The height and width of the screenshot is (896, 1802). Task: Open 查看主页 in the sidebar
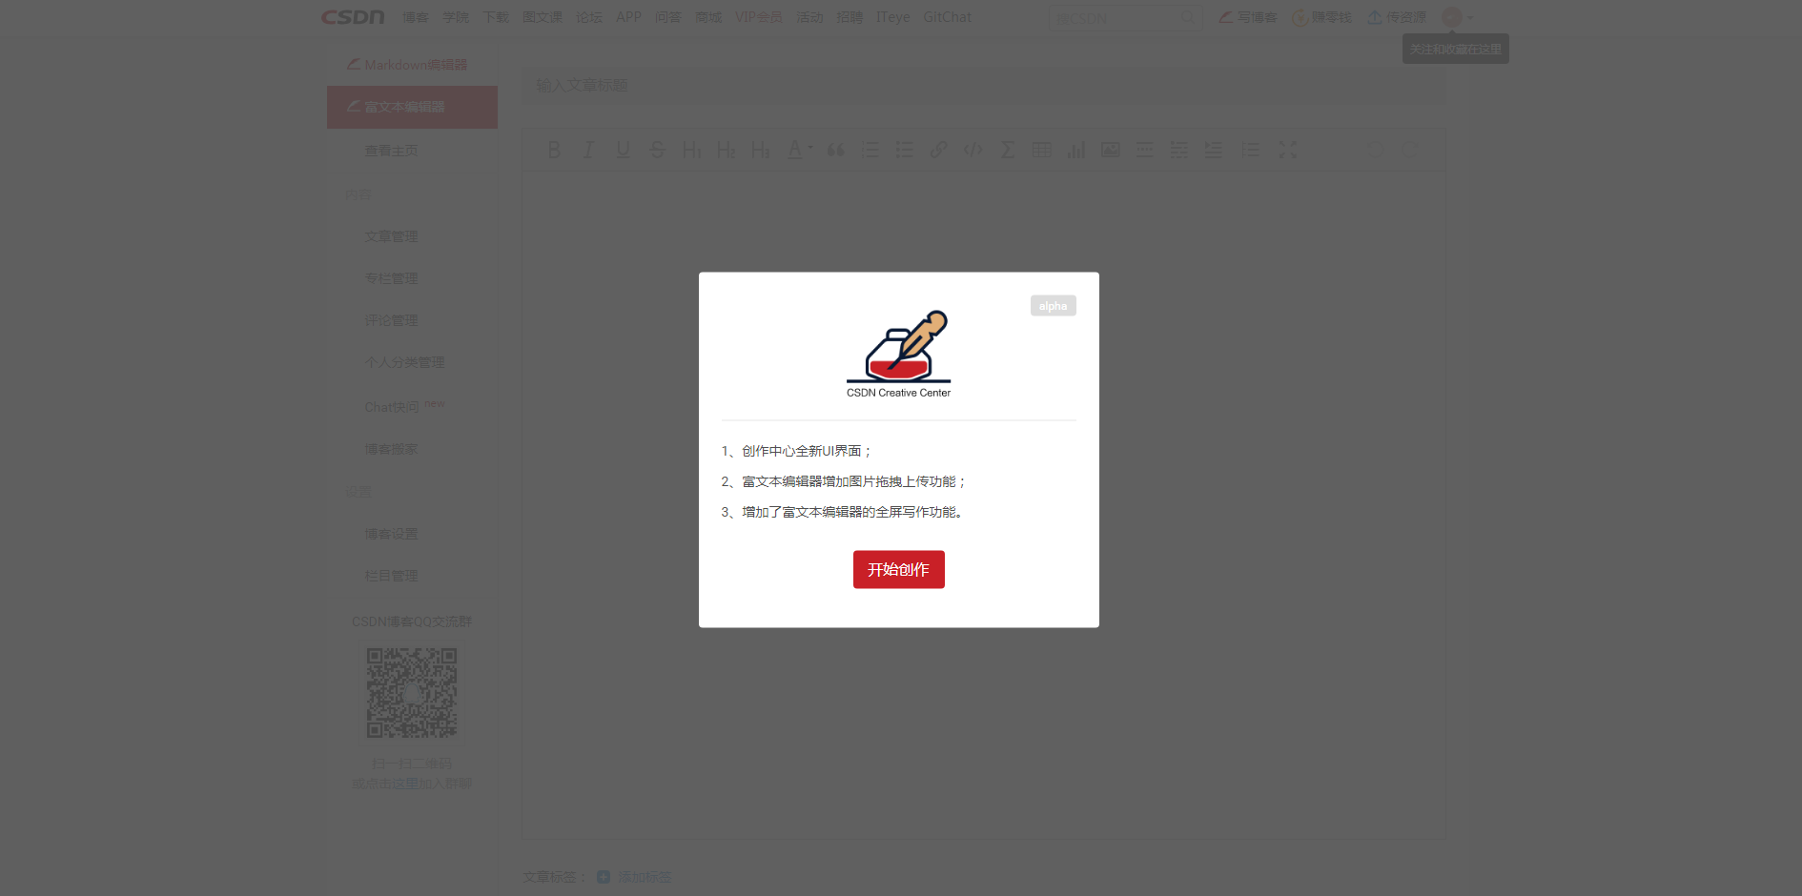coord(391,151)
